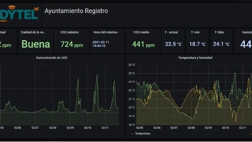This screenshot has width=252, height=142.
Task: Click the 02/06 label on the CO2 chart axis
Action: (x=17, y=128)
